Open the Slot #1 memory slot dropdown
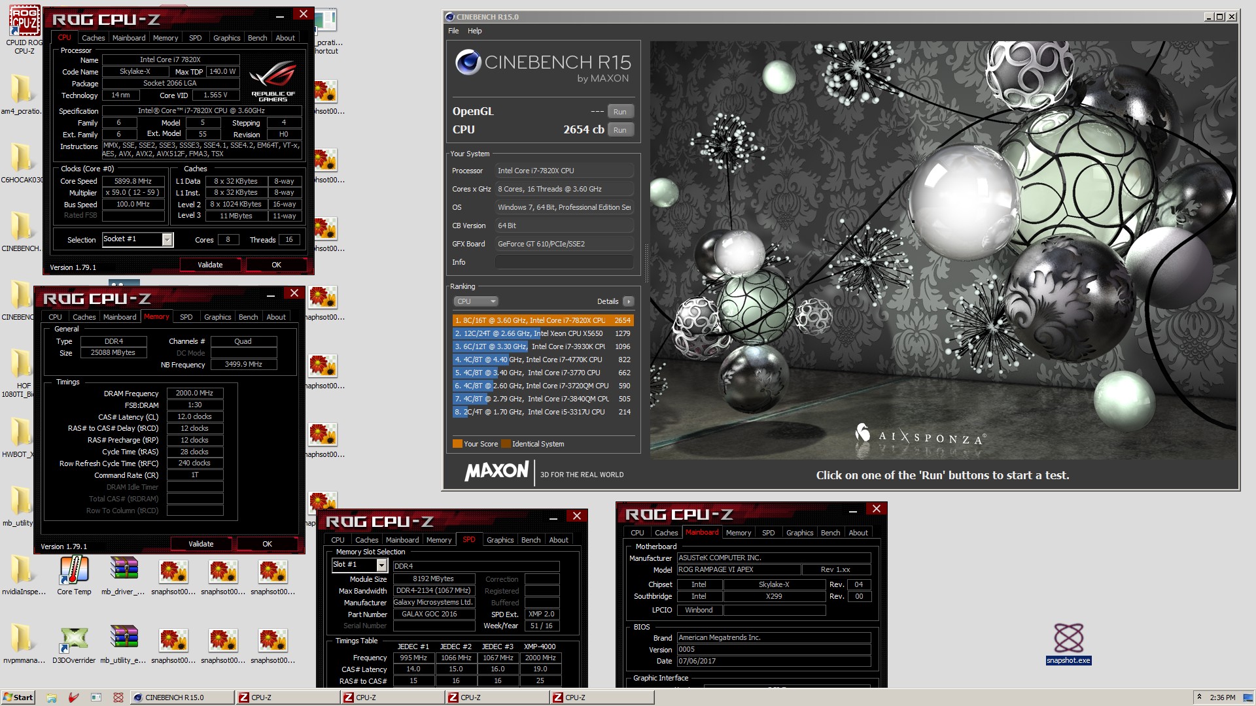 [381, 565]
